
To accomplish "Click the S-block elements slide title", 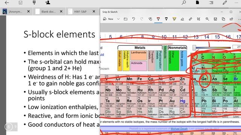I will point(59,34).
